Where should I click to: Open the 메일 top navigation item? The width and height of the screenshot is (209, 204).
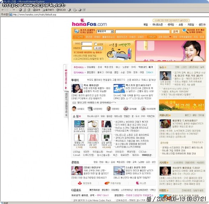(x=145, y=25)
